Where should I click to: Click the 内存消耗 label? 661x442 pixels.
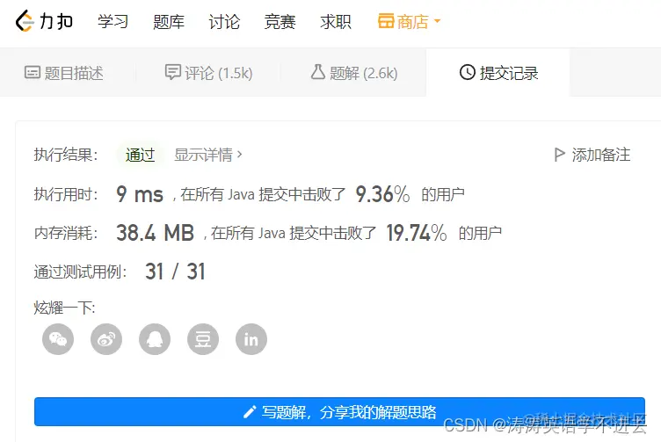tap(66, 233)
